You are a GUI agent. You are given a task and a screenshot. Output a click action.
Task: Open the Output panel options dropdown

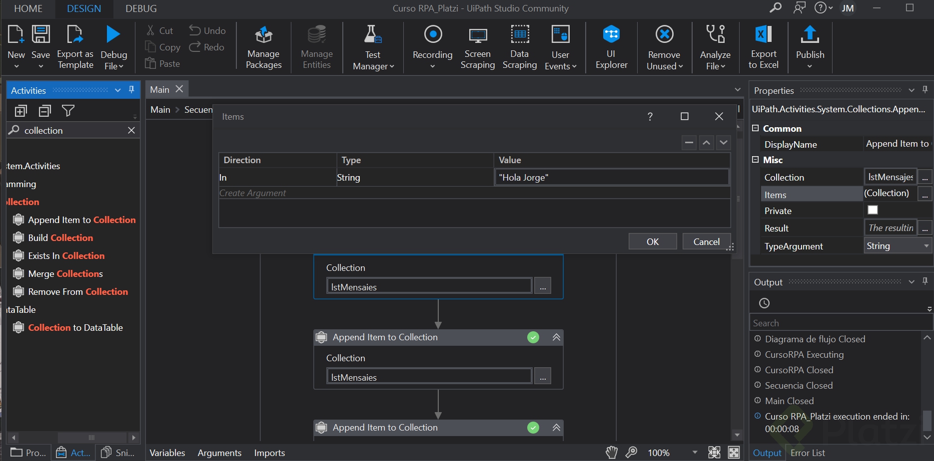[x=912, y=282]
